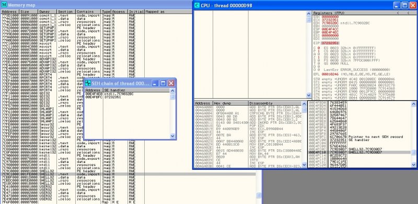Maximize the SEH chain window
The width and height of the screenshot is (418, 204).
pos(163,83)
